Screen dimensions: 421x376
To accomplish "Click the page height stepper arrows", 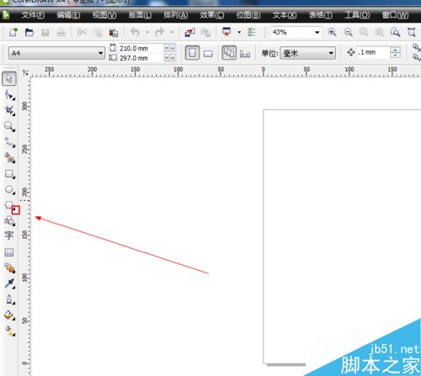I will click(x=169, y=58).
